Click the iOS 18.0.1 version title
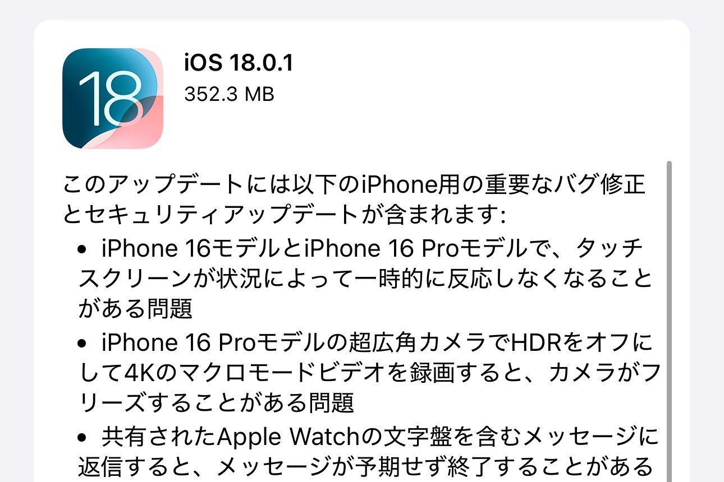724x482 pixels. click(x=239, y=63)
